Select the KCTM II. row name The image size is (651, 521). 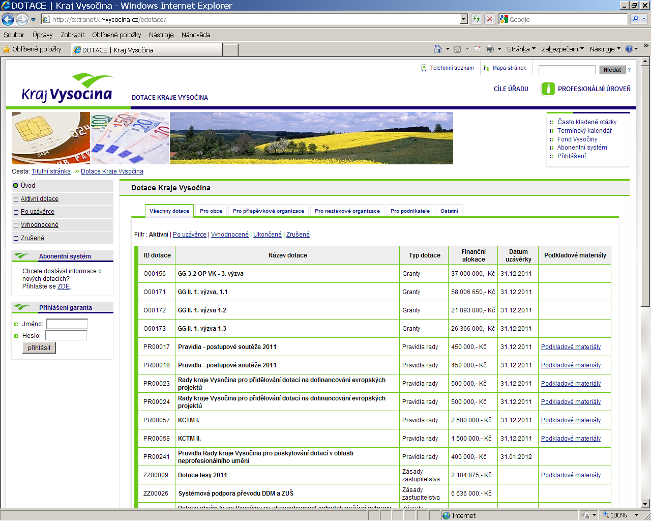(x=189, y=439)
